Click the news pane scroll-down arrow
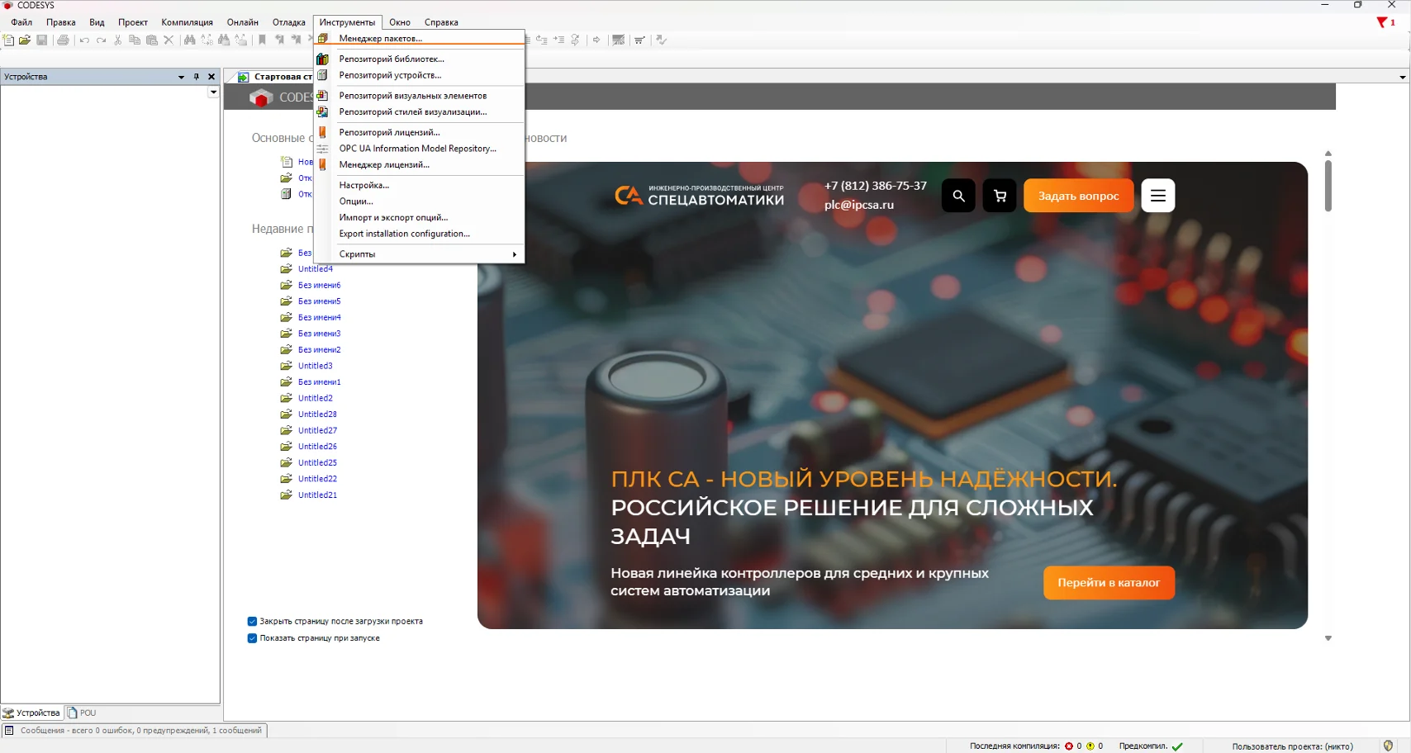 (x=1328, y=638)
